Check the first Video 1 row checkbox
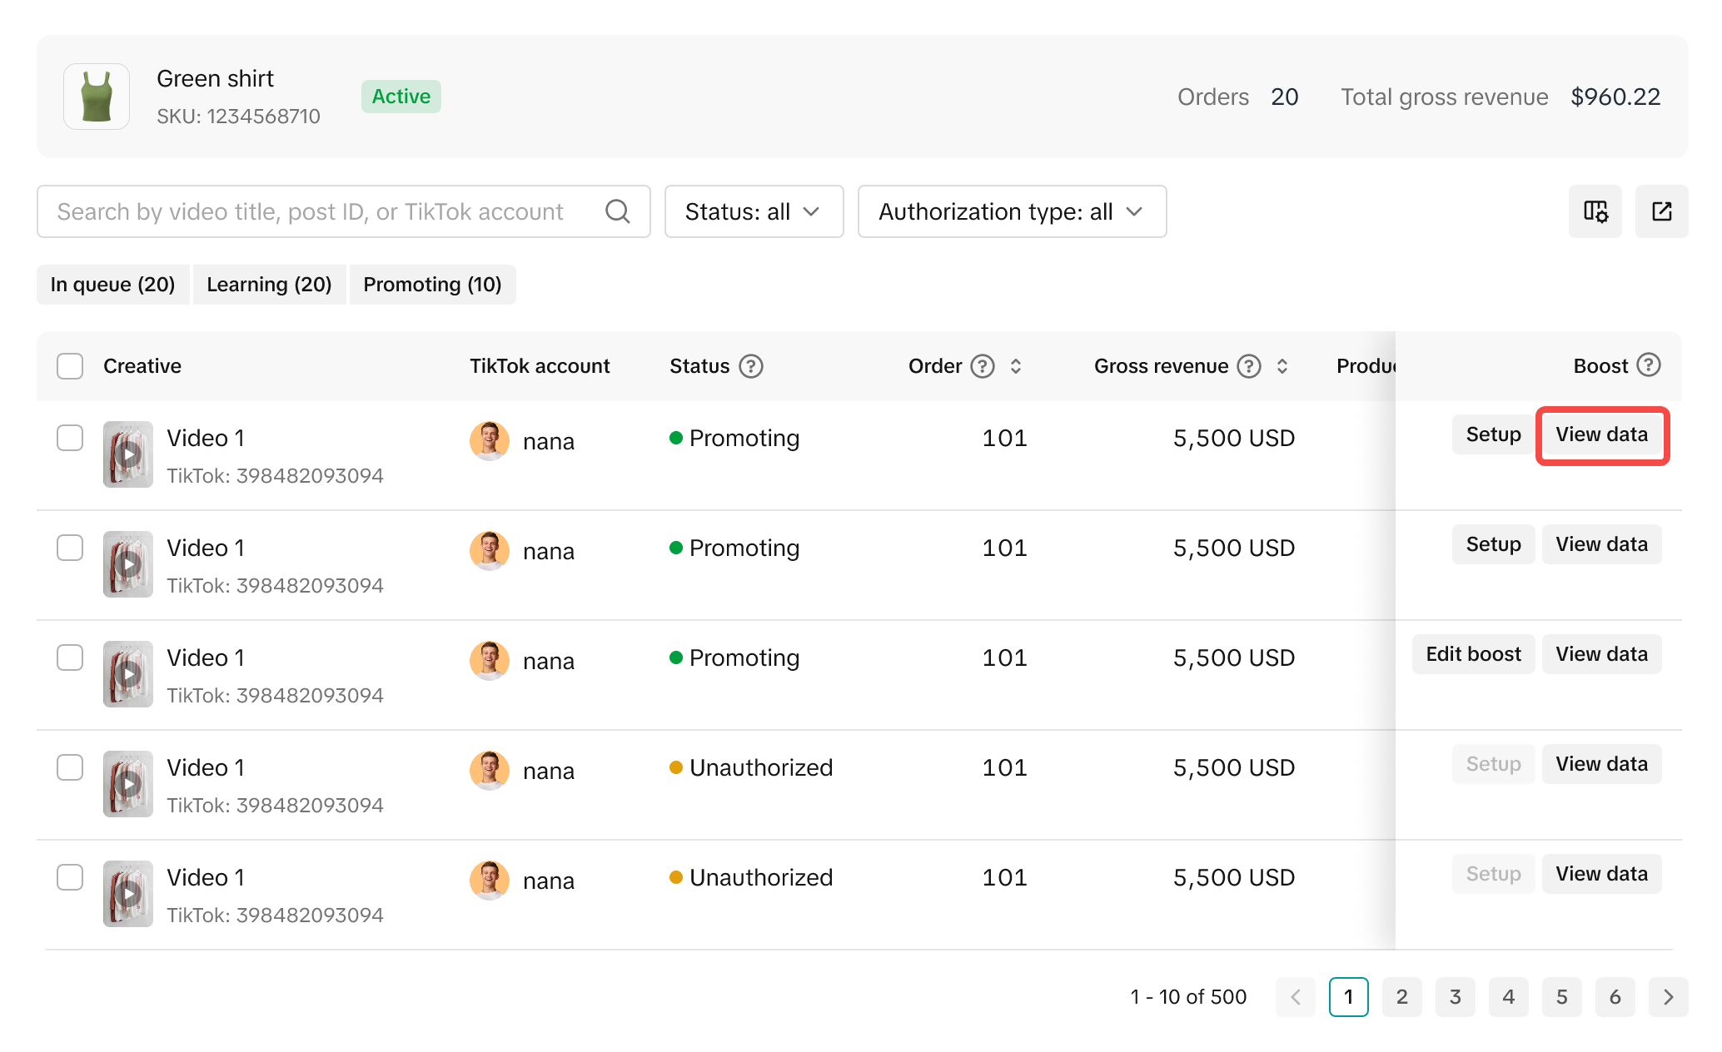The width and height of the screenshot is (1722, 1052). click(70, 438)
